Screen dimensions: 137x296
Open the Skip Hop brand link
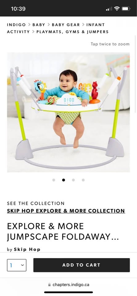[x=27, y=249]
